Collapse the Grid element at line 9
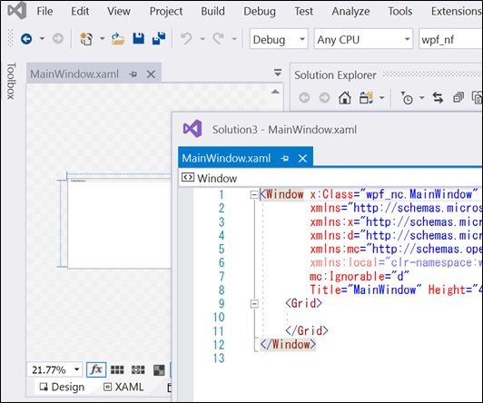483x403 pixels. tap(254, 304)
